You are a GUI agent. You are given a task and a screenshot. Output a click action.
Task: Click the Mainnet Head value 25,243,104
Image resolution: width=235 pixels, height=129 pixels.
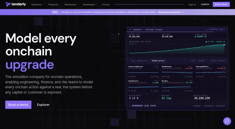(134, 37)
